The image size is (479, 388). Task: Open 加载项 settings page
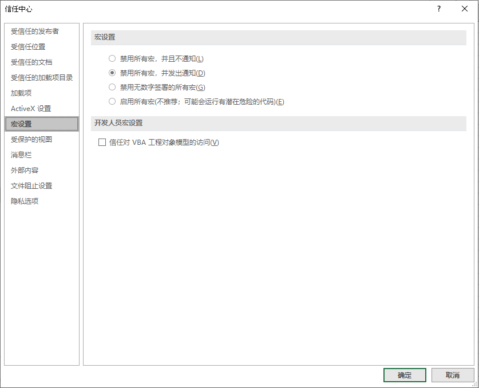pyautogui.click(x=42, y=93)
